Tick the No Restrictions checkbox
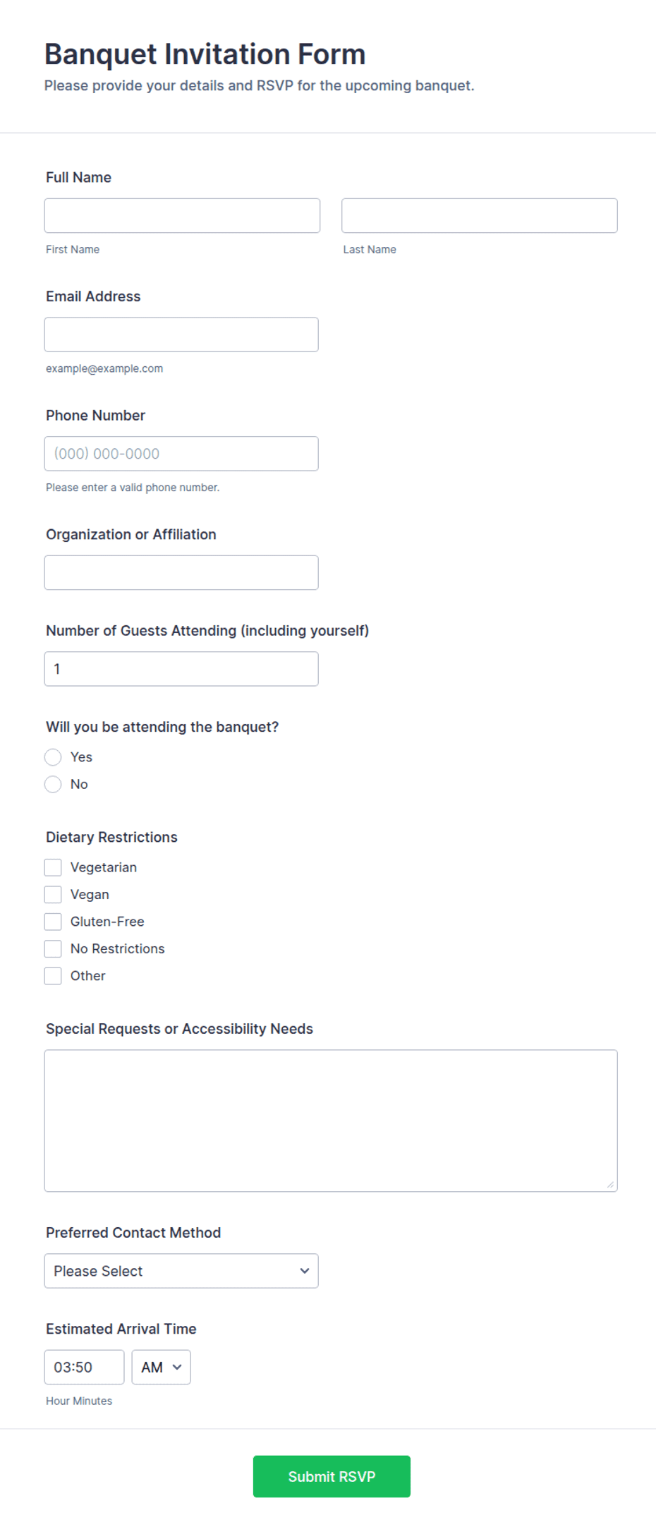Screen dimensions: 656x1532 53,948
